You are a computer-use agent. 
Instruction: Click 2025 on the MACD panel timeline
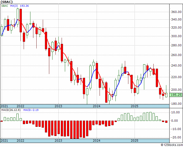point(135,141)
